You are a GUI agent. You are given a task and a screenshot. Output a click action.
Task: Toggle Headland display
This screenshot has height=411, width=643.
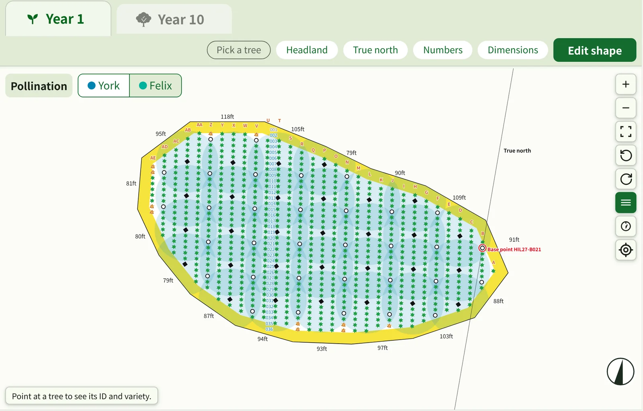click(307, 50)
